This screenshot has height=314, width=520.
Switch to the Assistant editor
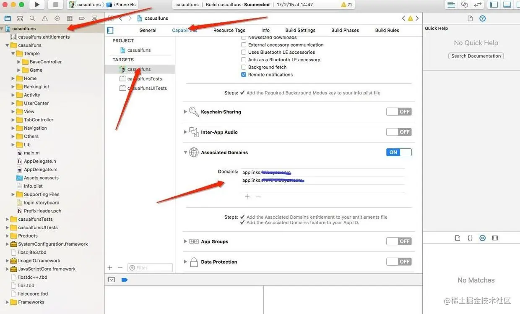465,5
